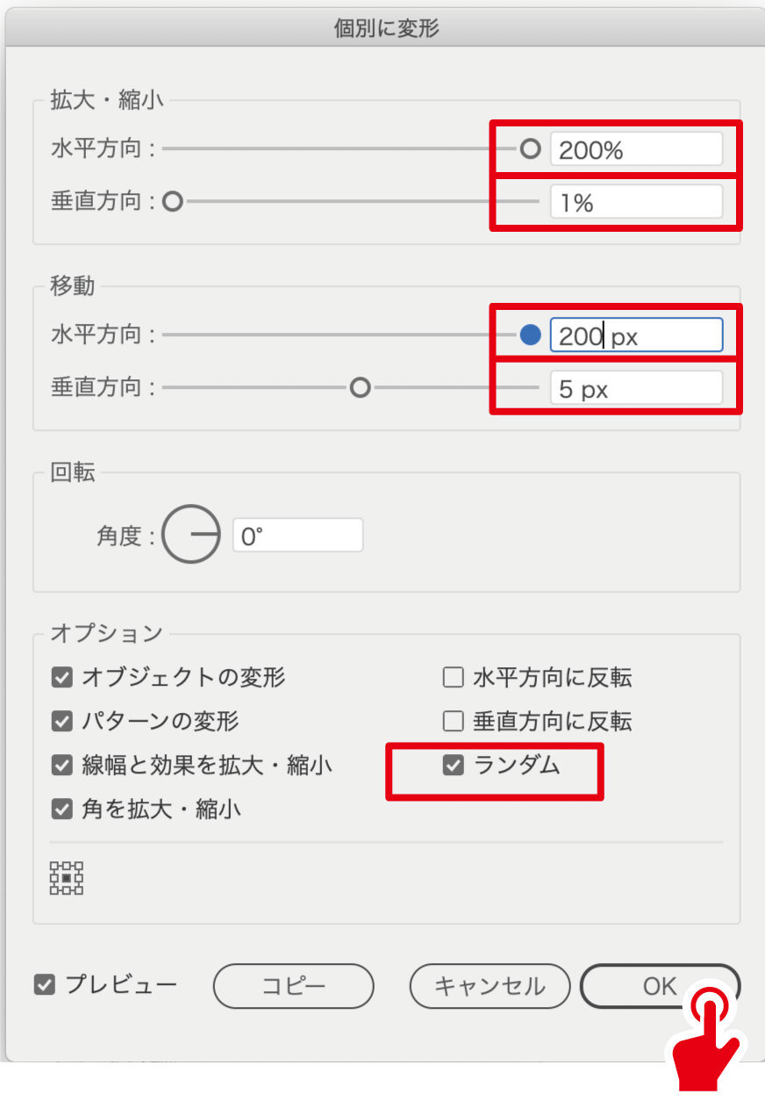This screenshot has height=1101, width=765.
Task: Click the rotation angle dial
Action: [x=191, y=535]
